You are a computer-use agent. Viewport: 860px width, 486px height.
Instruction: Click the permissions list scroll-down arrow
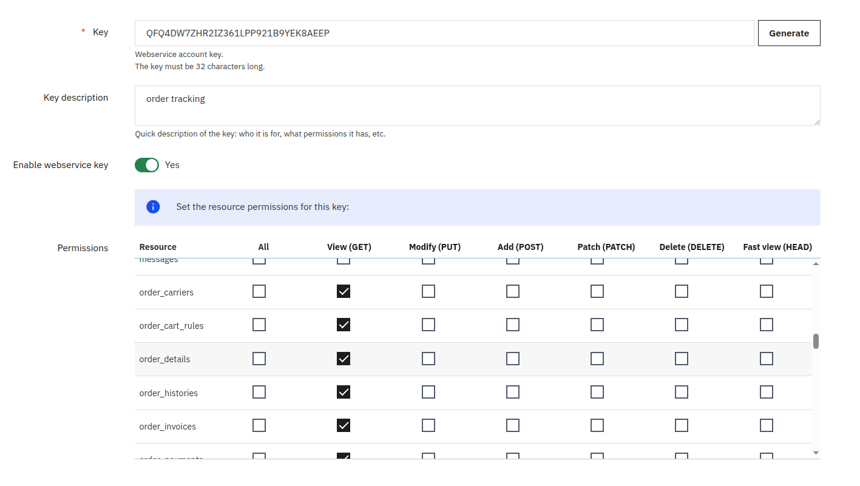point(816,453)
